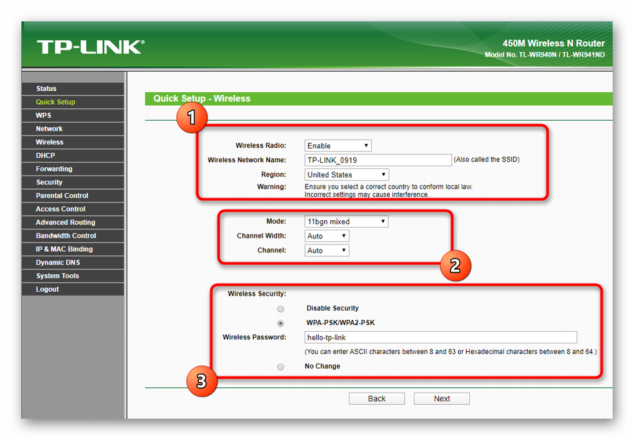634x440 pixels.
Task: Select the Disable Security radio option
Action: [x=280, y=308]
